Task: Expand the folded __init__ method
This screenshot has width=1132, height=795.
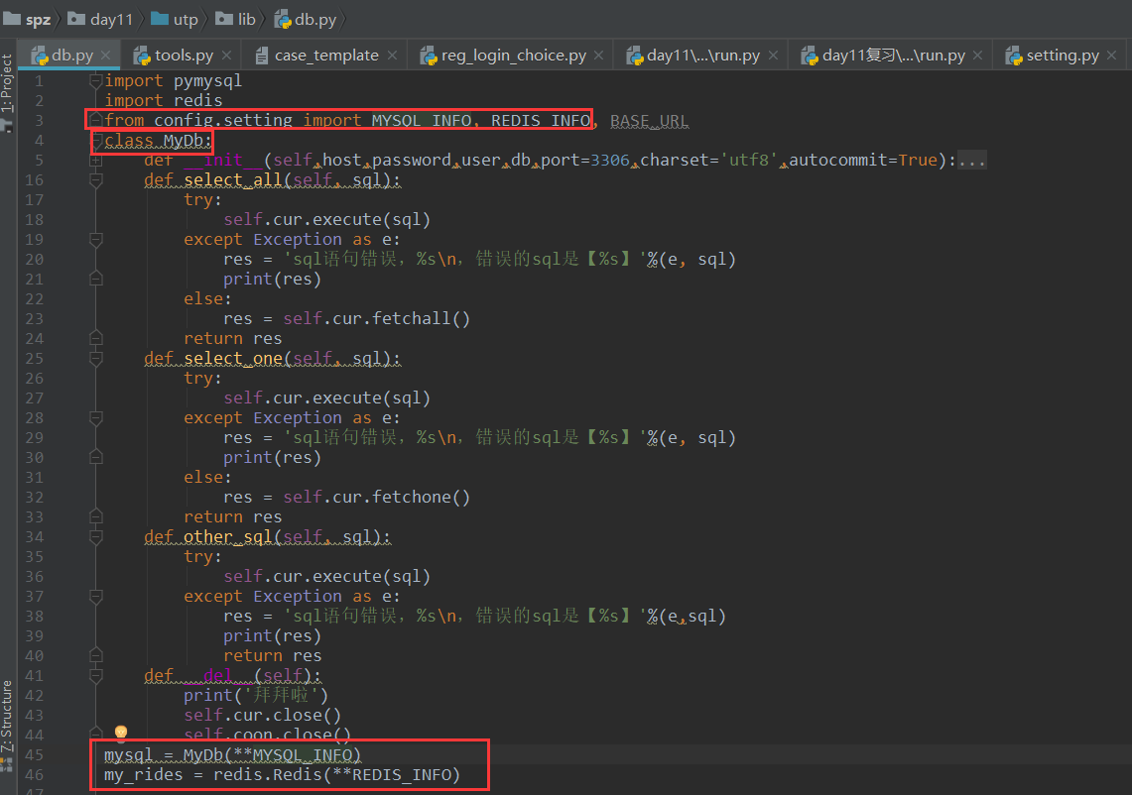Action: [x=96, y=160]
